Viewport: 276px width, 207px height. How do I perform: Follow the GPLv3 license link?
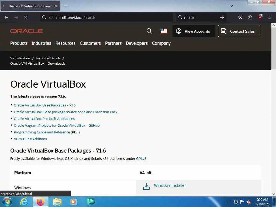[x=141, y=158]
